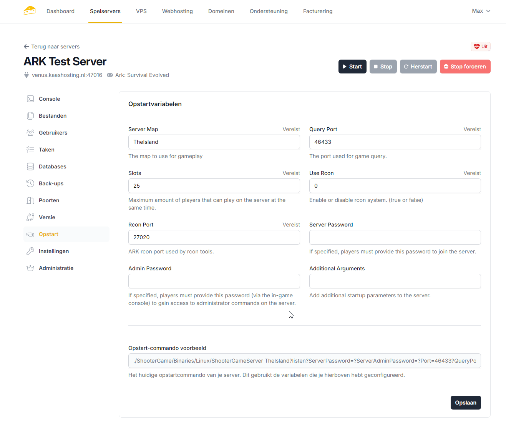
Task: Open the Console sidebar icon
Action: pos(30,99)
